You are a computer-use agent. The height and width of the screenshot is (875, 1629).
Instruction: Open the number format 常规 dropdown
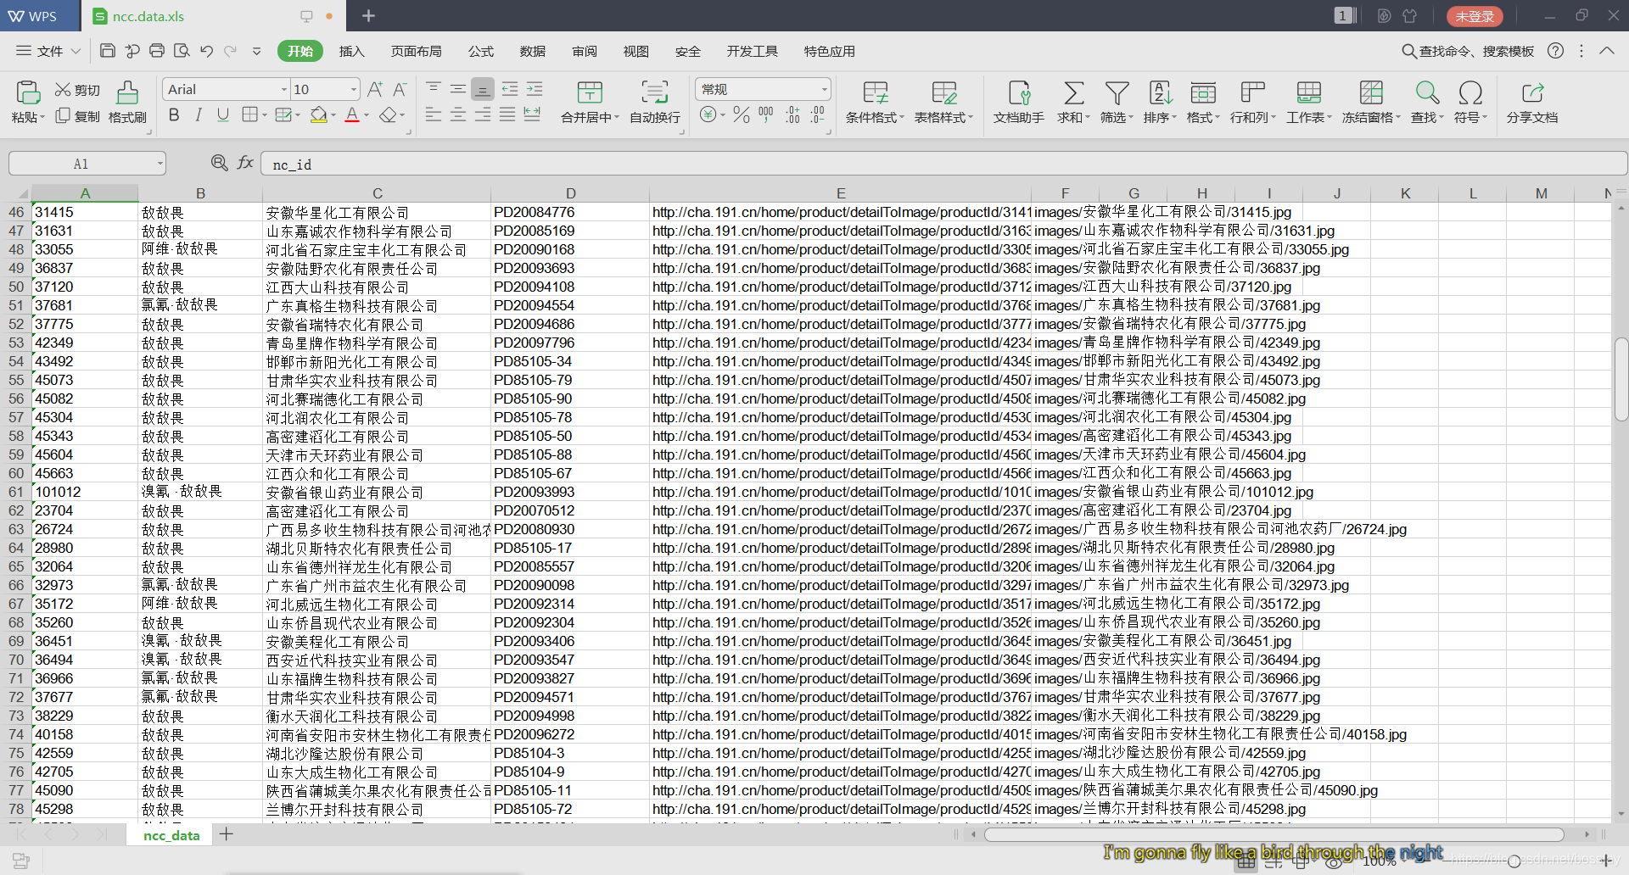pos(824,90)
